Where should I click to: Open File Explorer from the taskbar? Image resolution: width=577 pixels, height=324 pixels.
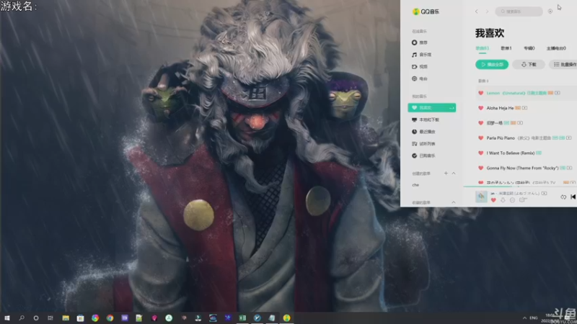[66, 318]
